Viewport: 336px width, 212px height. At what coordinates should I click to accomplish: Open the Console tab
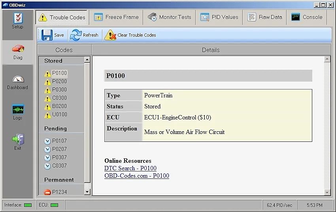tap(307, 17)
